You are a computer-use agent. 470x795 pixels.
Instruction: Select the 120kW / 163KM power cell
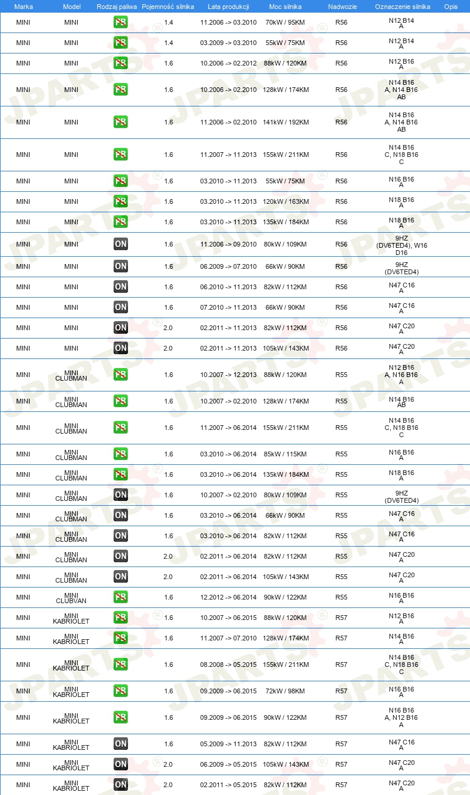(285, 201)
